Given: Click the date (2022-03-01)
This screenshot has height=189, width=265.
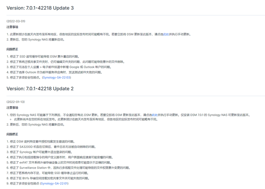Looking at the screenshot, I should click(16, 21).
